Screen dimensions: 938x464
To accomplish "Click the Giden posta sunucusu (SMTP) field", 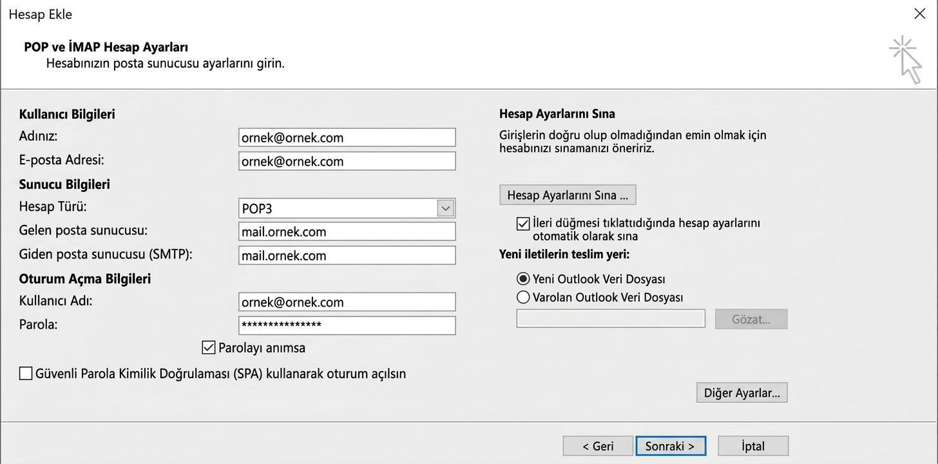I will pyautogui.click(x=347, y=255).
